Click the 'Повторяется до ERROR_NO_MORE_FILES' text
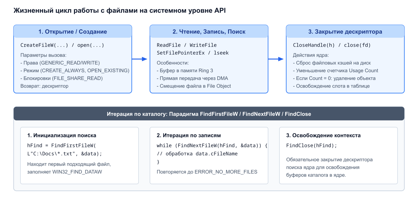 point(207,172)
